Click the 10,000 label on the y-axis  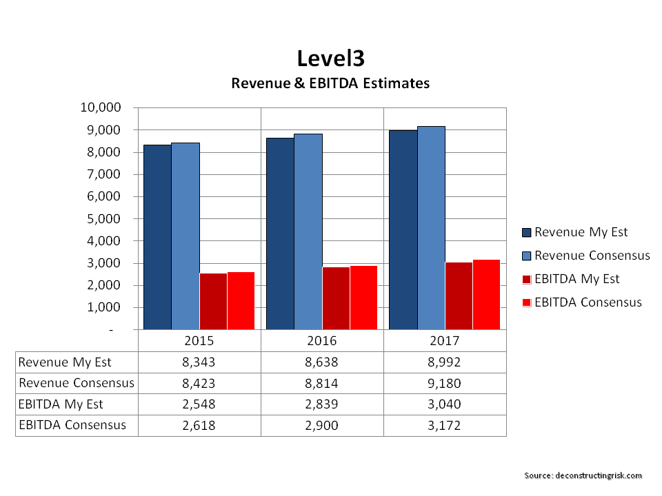pyautogui.click(x=102, y=108)
